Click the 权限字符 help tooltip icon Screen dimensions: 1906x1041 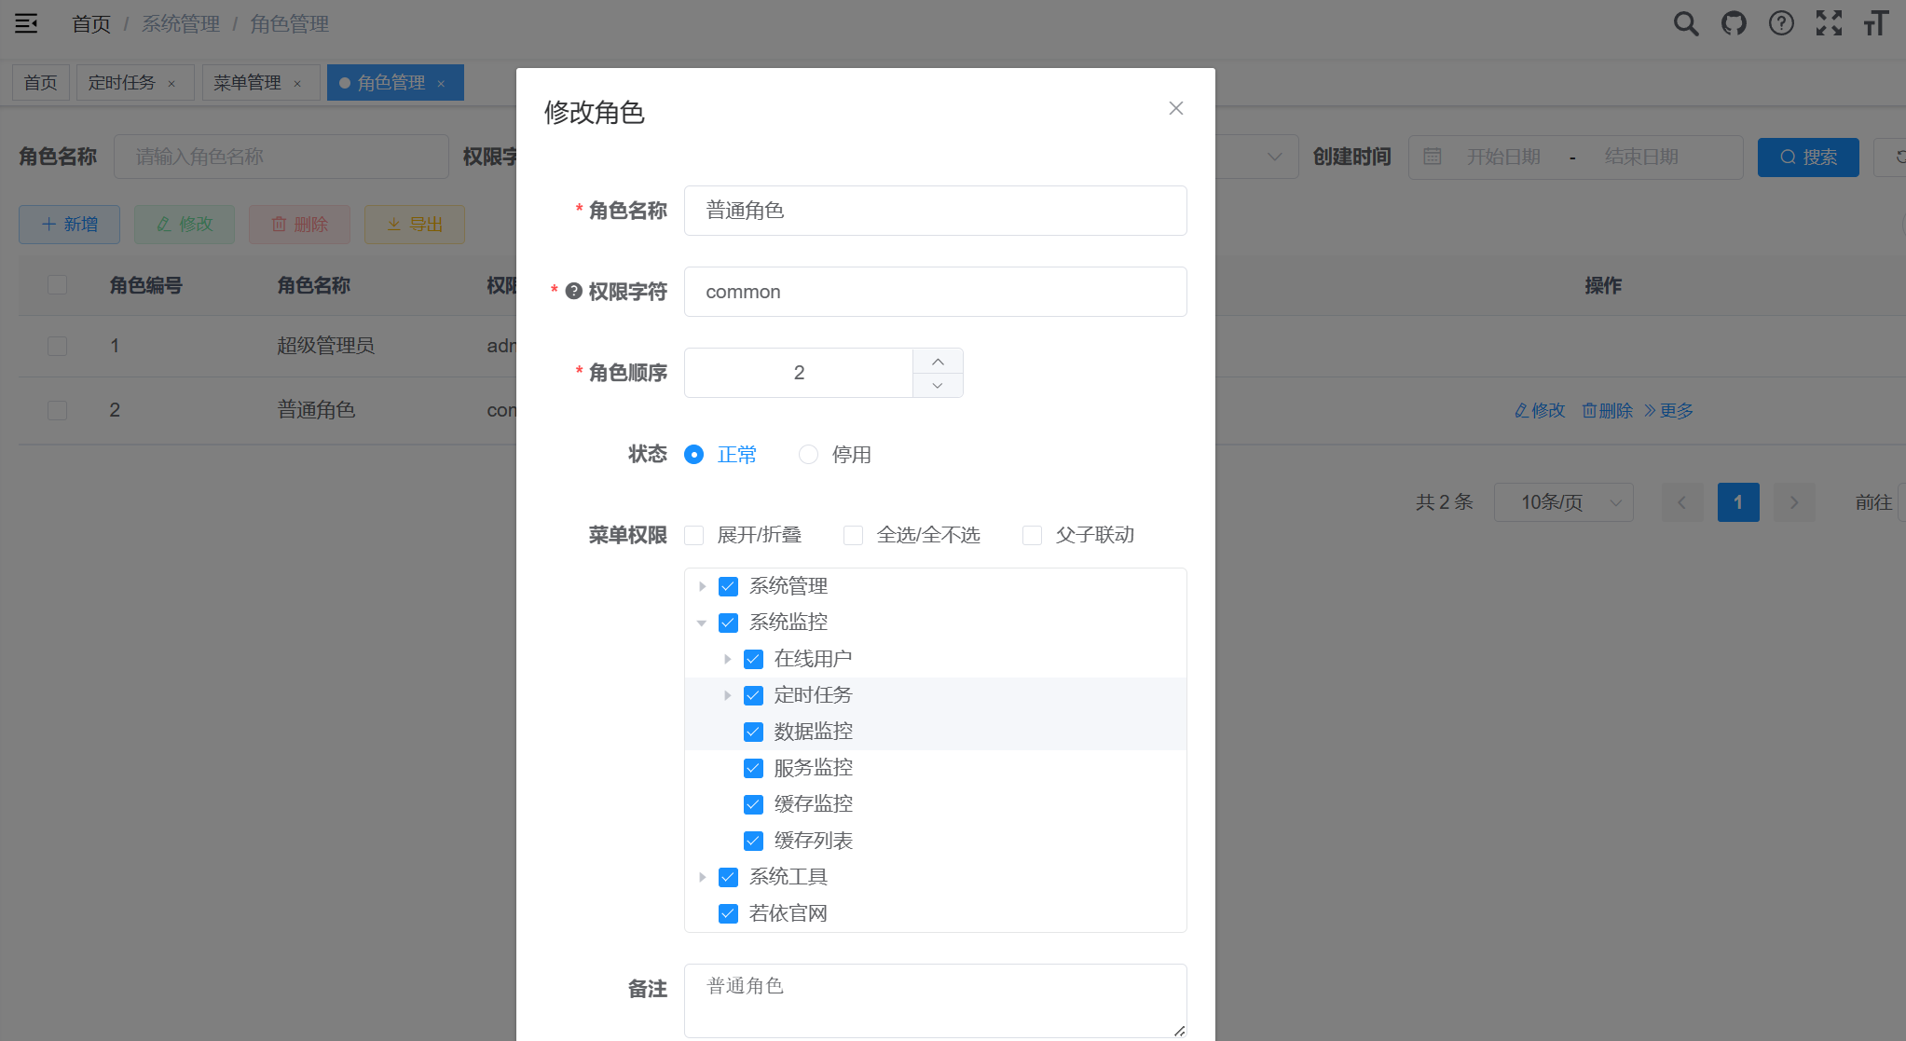[574, 292]
